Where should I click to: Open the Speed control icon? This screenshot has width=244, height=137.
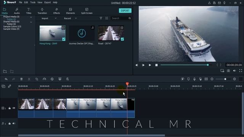tap(44, 79)
